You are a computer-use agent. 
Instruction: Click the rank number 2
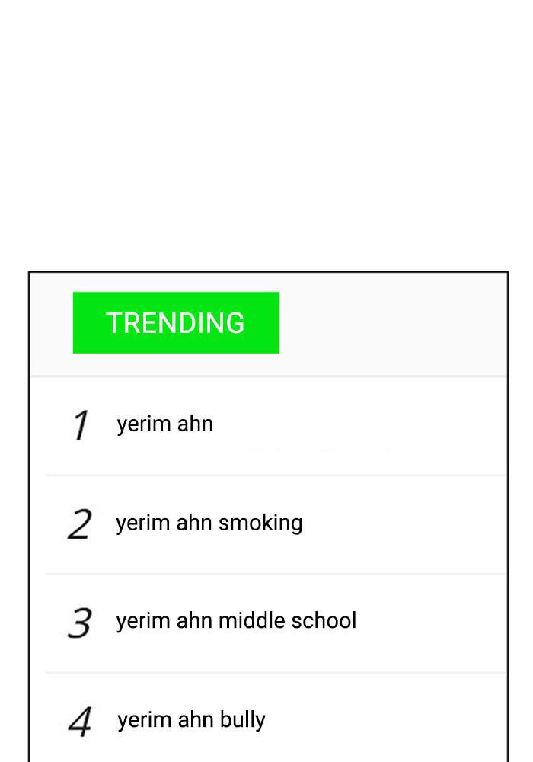(x=79, y=524)
